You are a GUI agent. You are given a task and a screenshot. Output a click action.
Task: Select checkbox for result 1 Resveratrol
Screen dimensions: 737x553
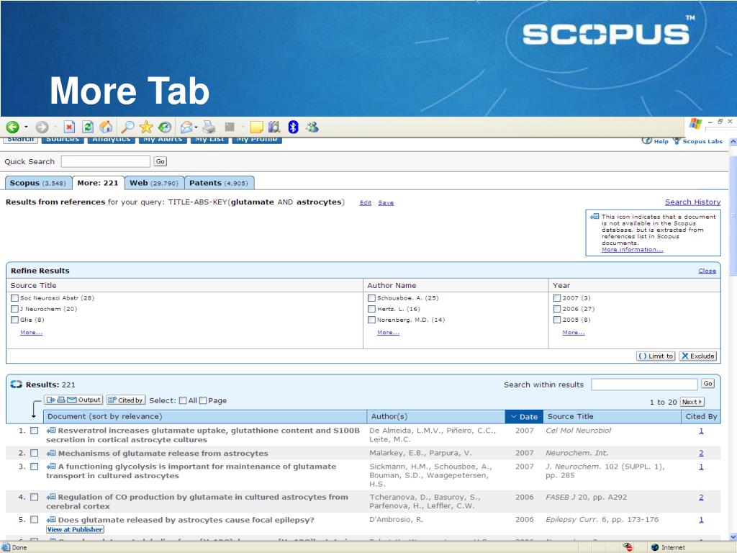click(35, 431)
